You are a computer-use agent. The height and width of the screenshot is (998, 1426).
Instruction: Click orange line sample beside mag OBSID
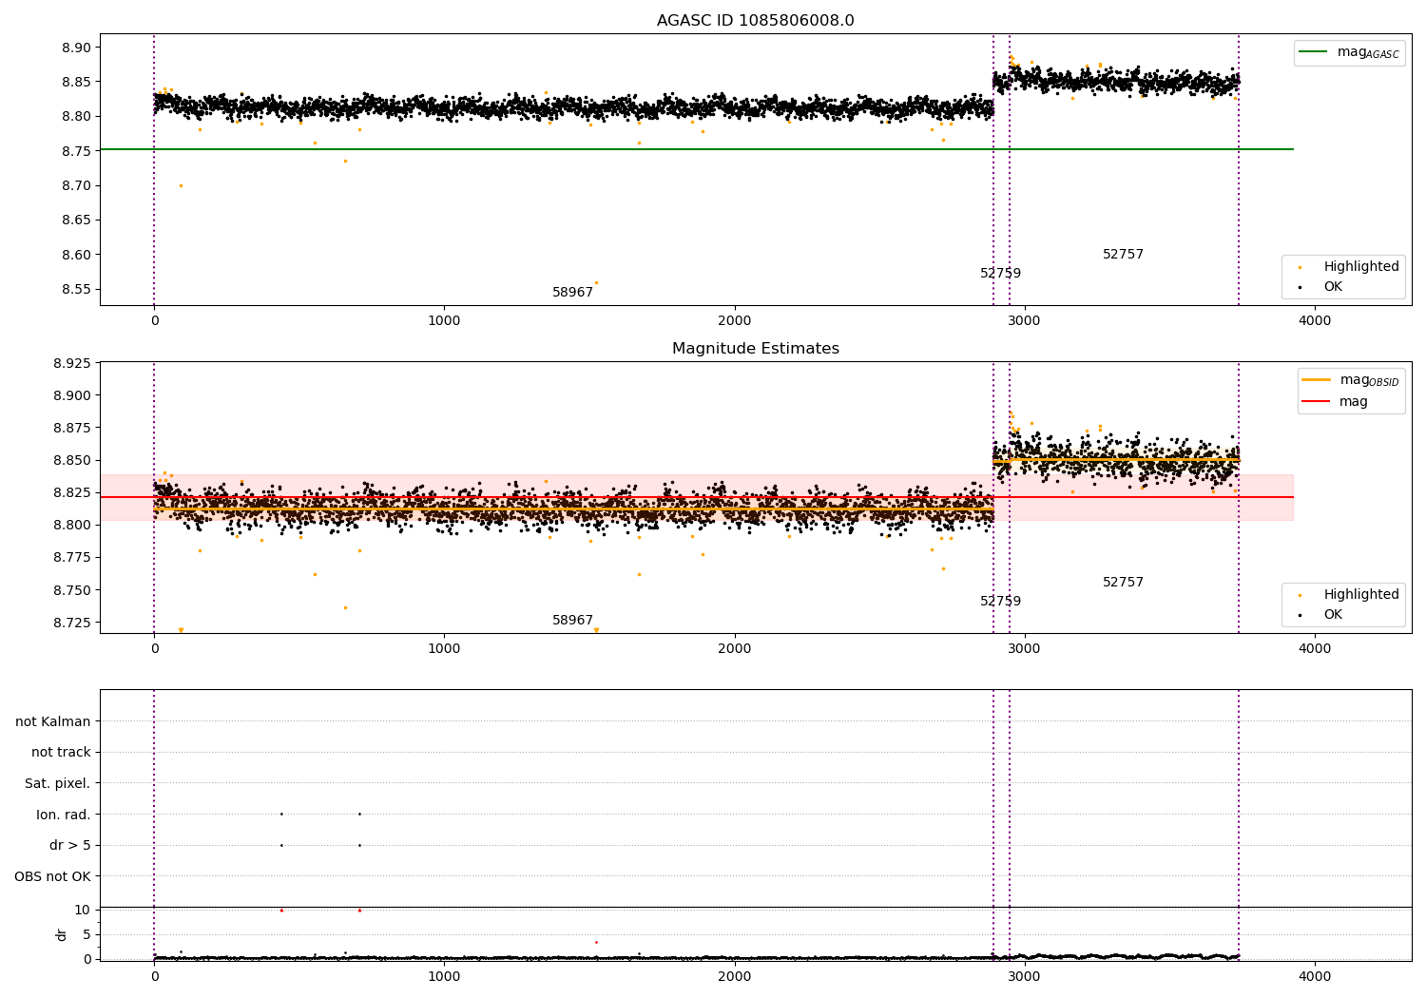coord(1317,380)
